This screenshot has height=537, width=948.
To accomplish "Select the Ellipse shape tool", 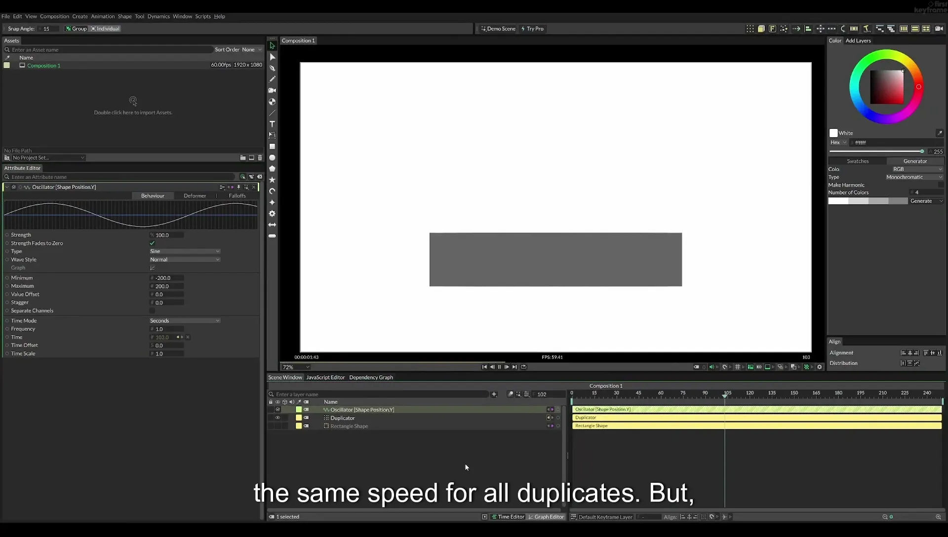I will pyautogui.click(x=272, y=158).
